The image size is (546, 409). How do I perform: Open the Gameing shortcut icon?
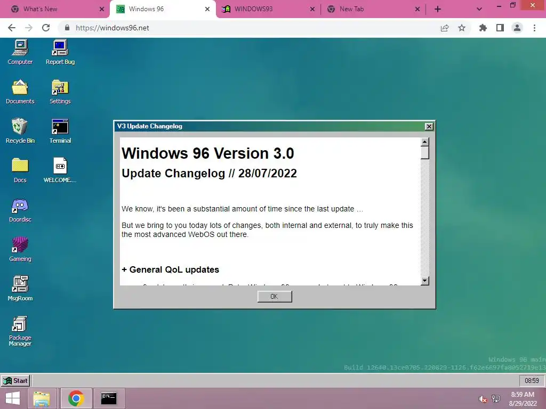20,249
